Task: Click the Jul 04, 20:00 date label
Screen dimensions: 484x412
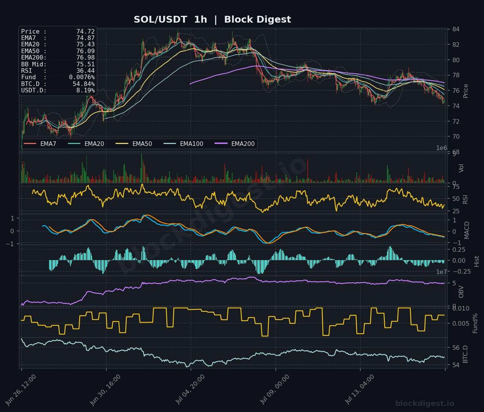Action: coord(191,390)
